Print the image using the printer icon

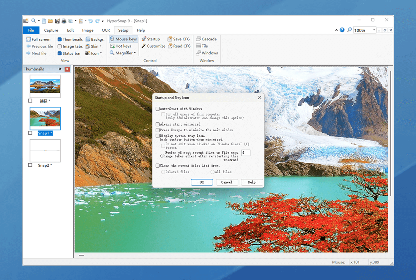pos(64,21)
